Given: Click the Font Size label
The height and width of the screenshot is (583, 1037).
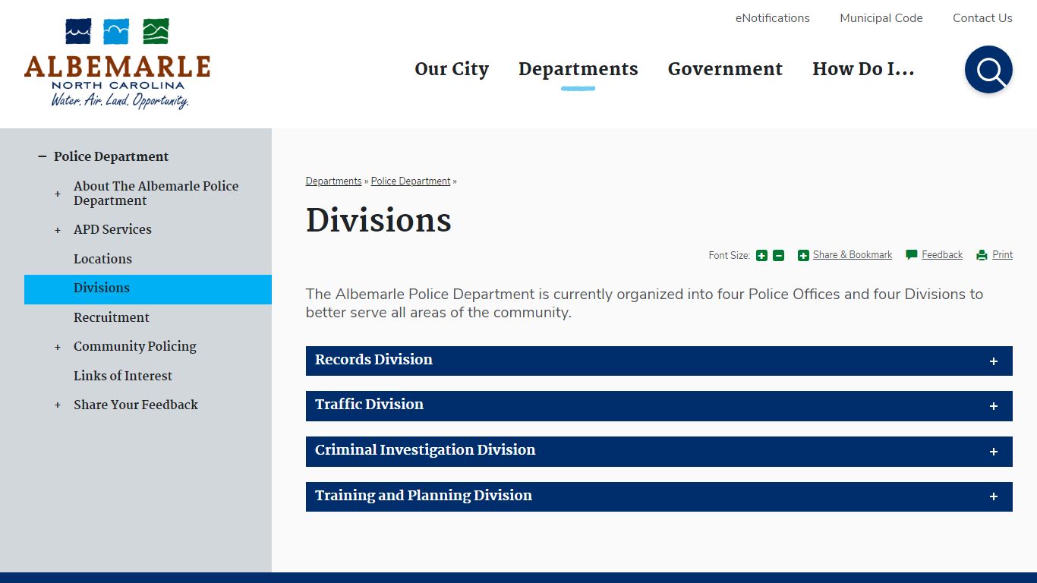Looking at the screenshot, I should click(730, 256).
